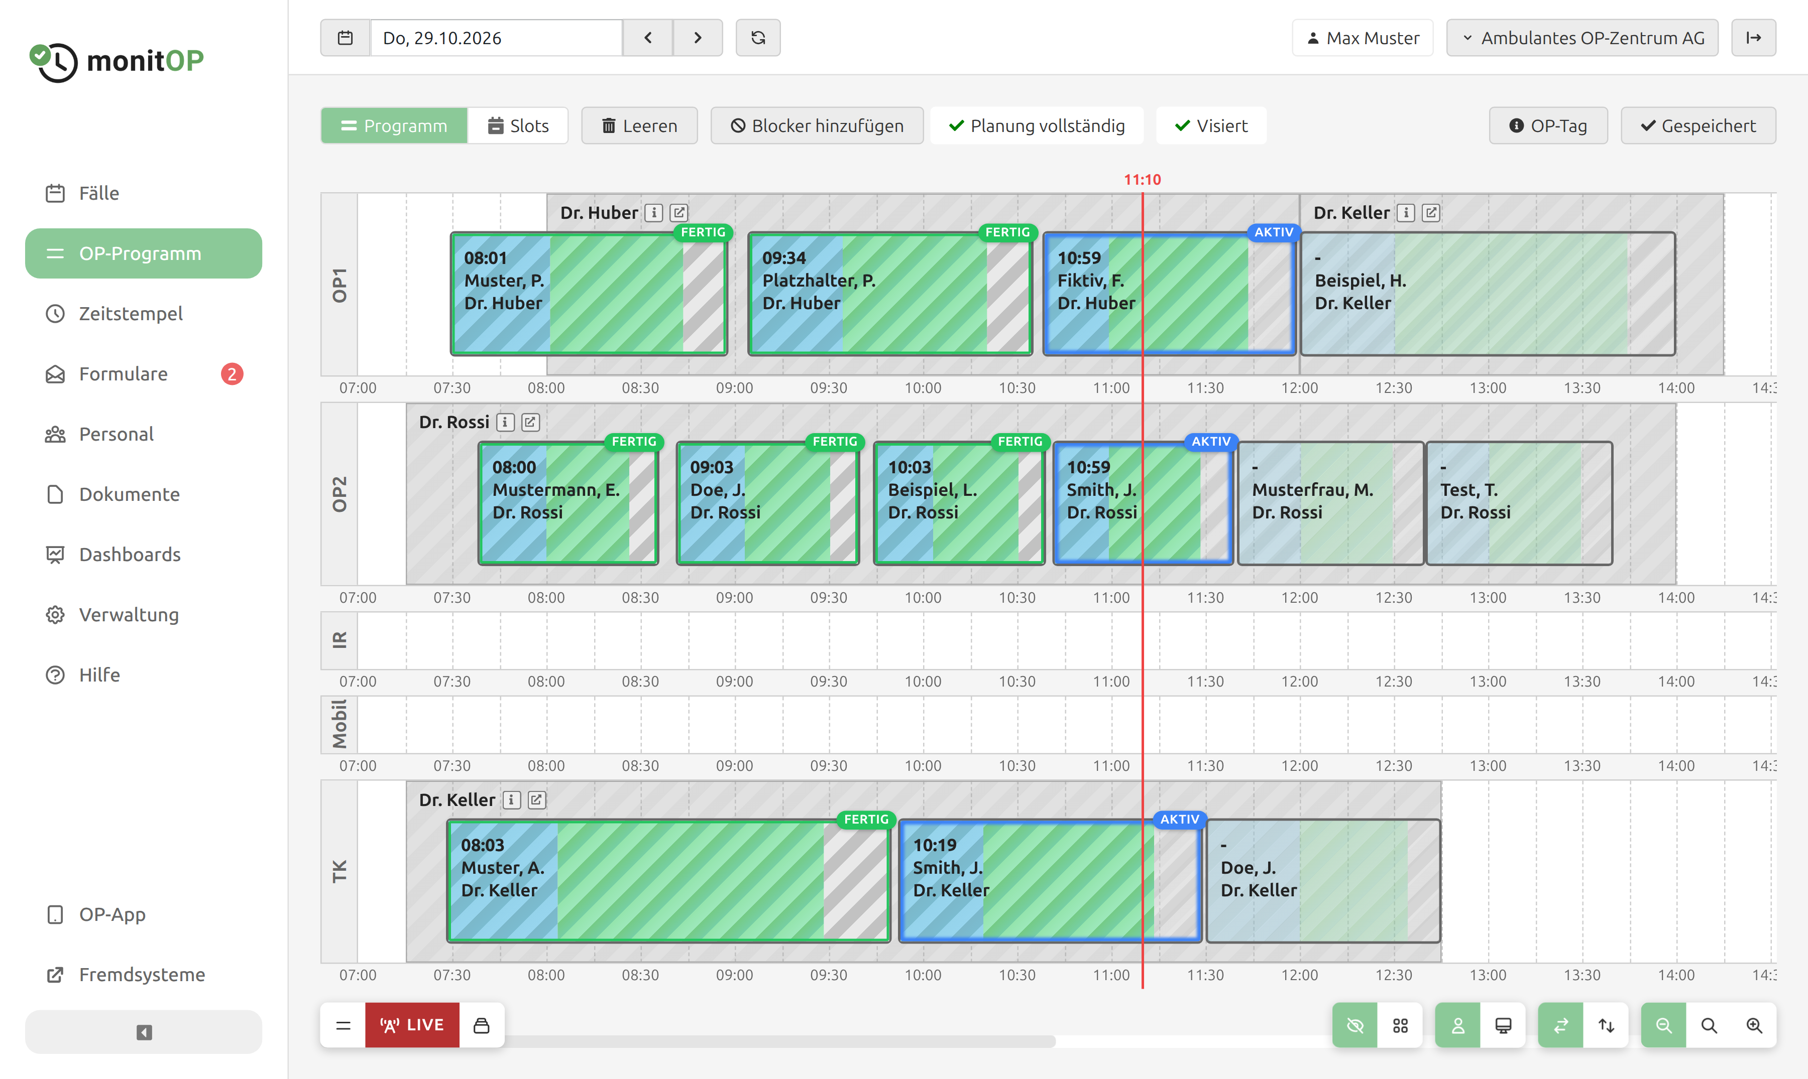This screenshot has width=1808, height=1079.
Task: Open the OP-Tag info button
Action: (1548, 126)
